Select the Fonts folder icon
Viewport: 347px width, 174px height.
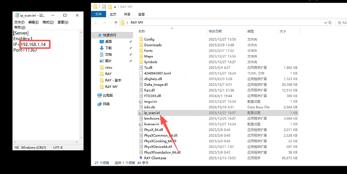pos(141,51)
